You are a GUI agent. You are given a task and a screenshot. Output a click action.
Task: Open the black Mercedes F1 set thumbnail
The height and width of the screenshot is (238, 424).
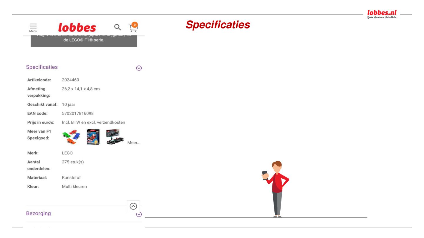point(115,137)
